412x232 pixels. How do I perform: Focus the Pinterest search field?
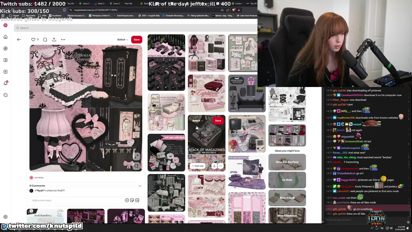coord(135,28)
